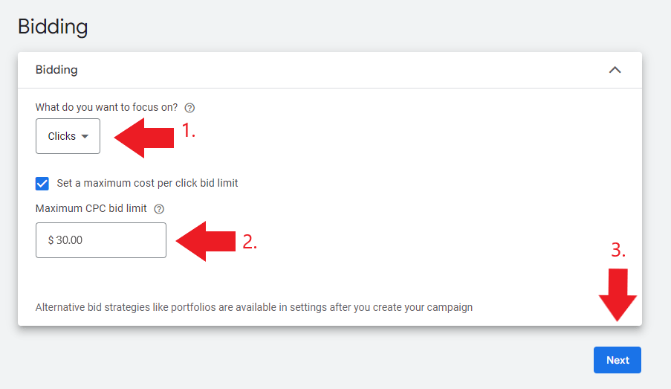Viewport: 671px width, 389px height.
Task: Click the dollar sign in bid field
Action: click(x=51, y=240)
